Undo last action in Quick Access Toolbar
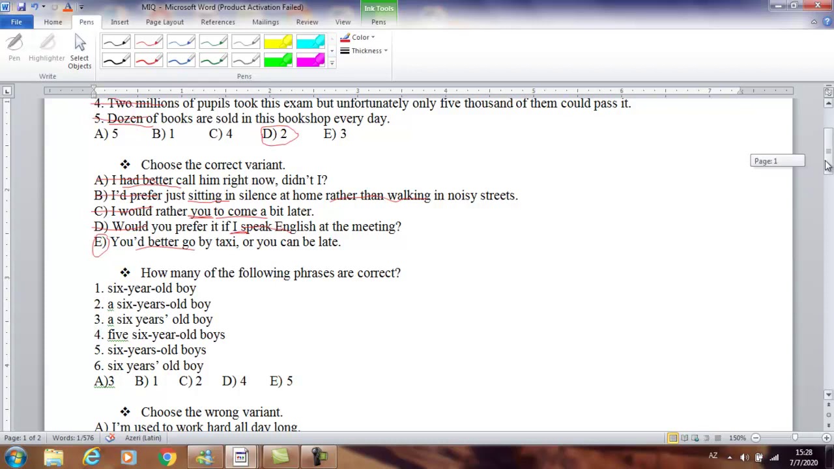 tap(34, 7)
